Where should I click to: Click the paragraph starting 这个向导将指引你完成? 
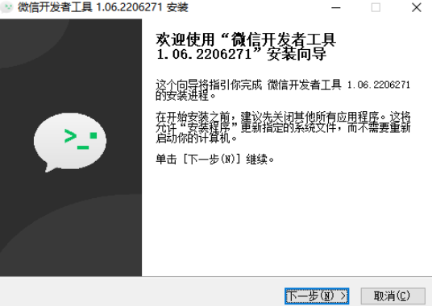pyautogui.click(x=283, y=90)
